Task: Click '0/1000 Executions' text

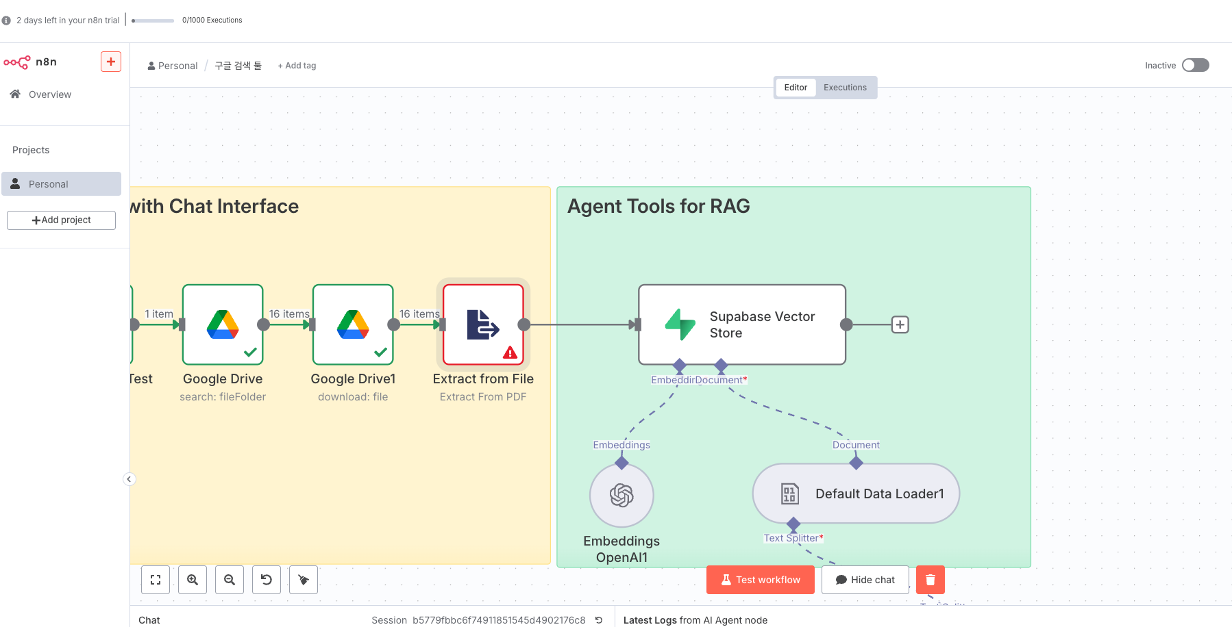Action: [x=212, y=21]
